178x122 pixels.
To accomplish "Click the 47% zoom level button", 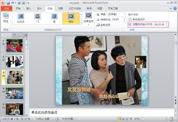I will [137, 119].
